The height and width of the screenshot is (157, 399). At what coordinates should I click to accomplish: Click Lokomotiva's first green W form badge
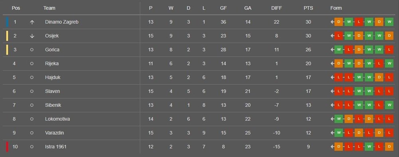click(x=339, y=119)
